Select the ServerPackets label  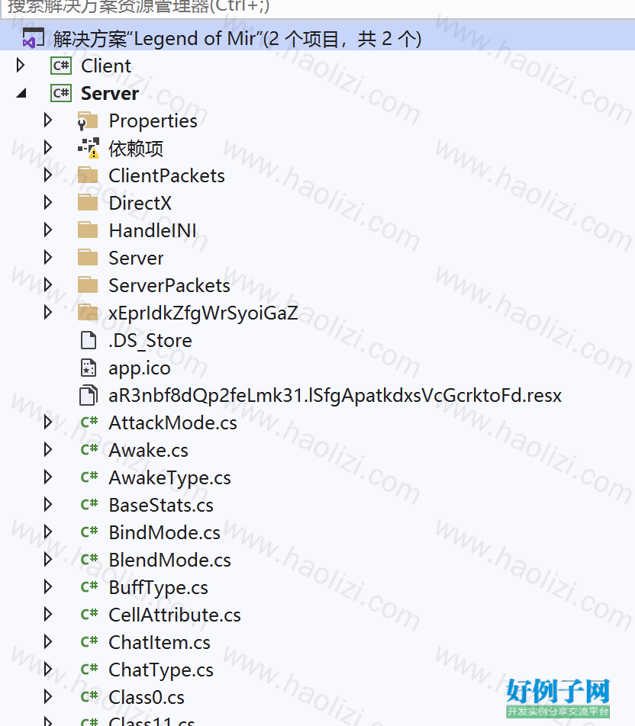[169, 286]
